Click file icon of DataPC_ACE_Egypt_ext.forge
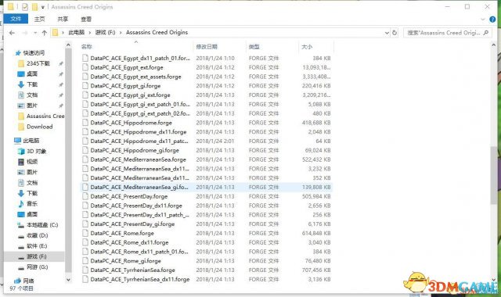Screen dimensions: 501x297 point(85,67)
